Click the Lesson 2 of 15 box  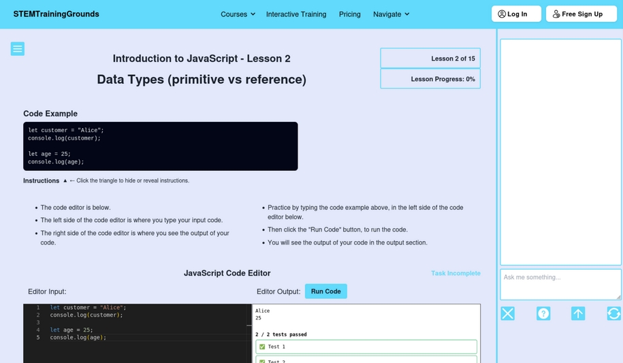[430, 59]
